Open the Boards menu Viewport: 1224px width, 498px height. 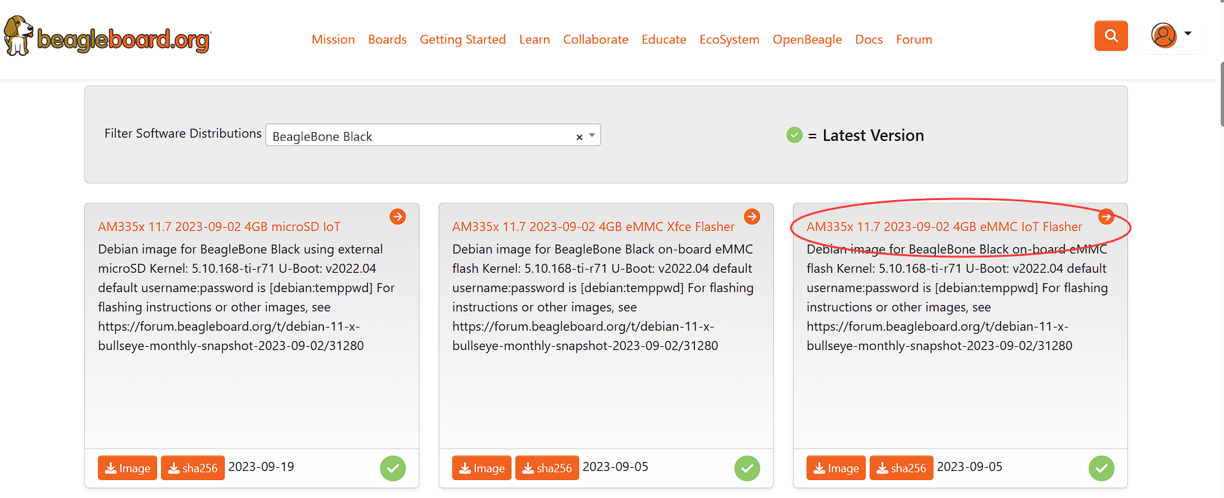[387, 39]
